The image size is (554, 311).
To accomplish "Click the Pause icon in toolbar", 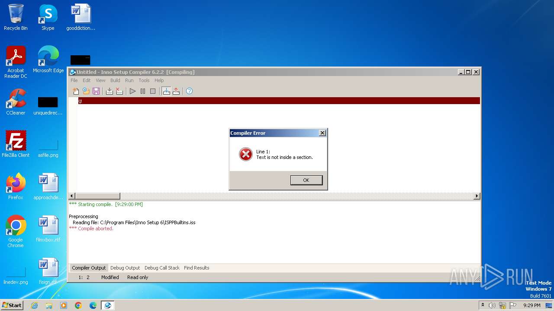I will click(143, 91).
